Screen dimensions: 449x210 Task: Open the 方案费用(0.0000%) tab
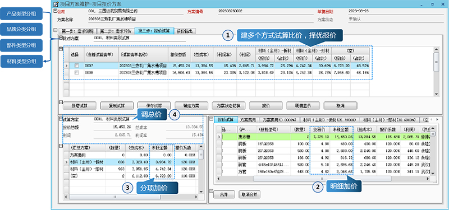[x=279, y=120]
